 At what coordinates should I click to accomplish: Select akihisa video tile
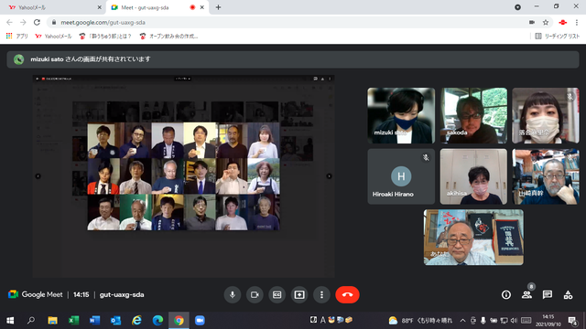(x=473, y=176)
